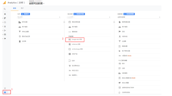Switch to the 管理 tab
172x96 pixels.
tap(15, 8)
